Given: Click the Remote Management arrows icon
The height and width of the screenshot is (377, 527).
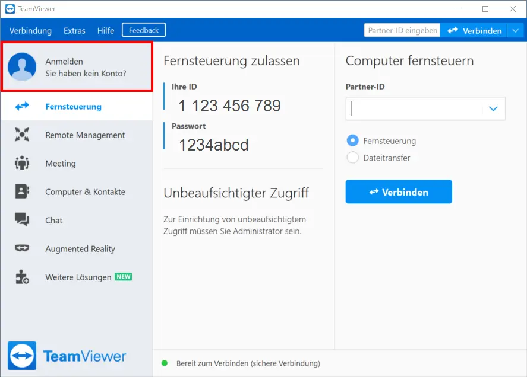Looking at the screenshot, I should tap(22, 135).
